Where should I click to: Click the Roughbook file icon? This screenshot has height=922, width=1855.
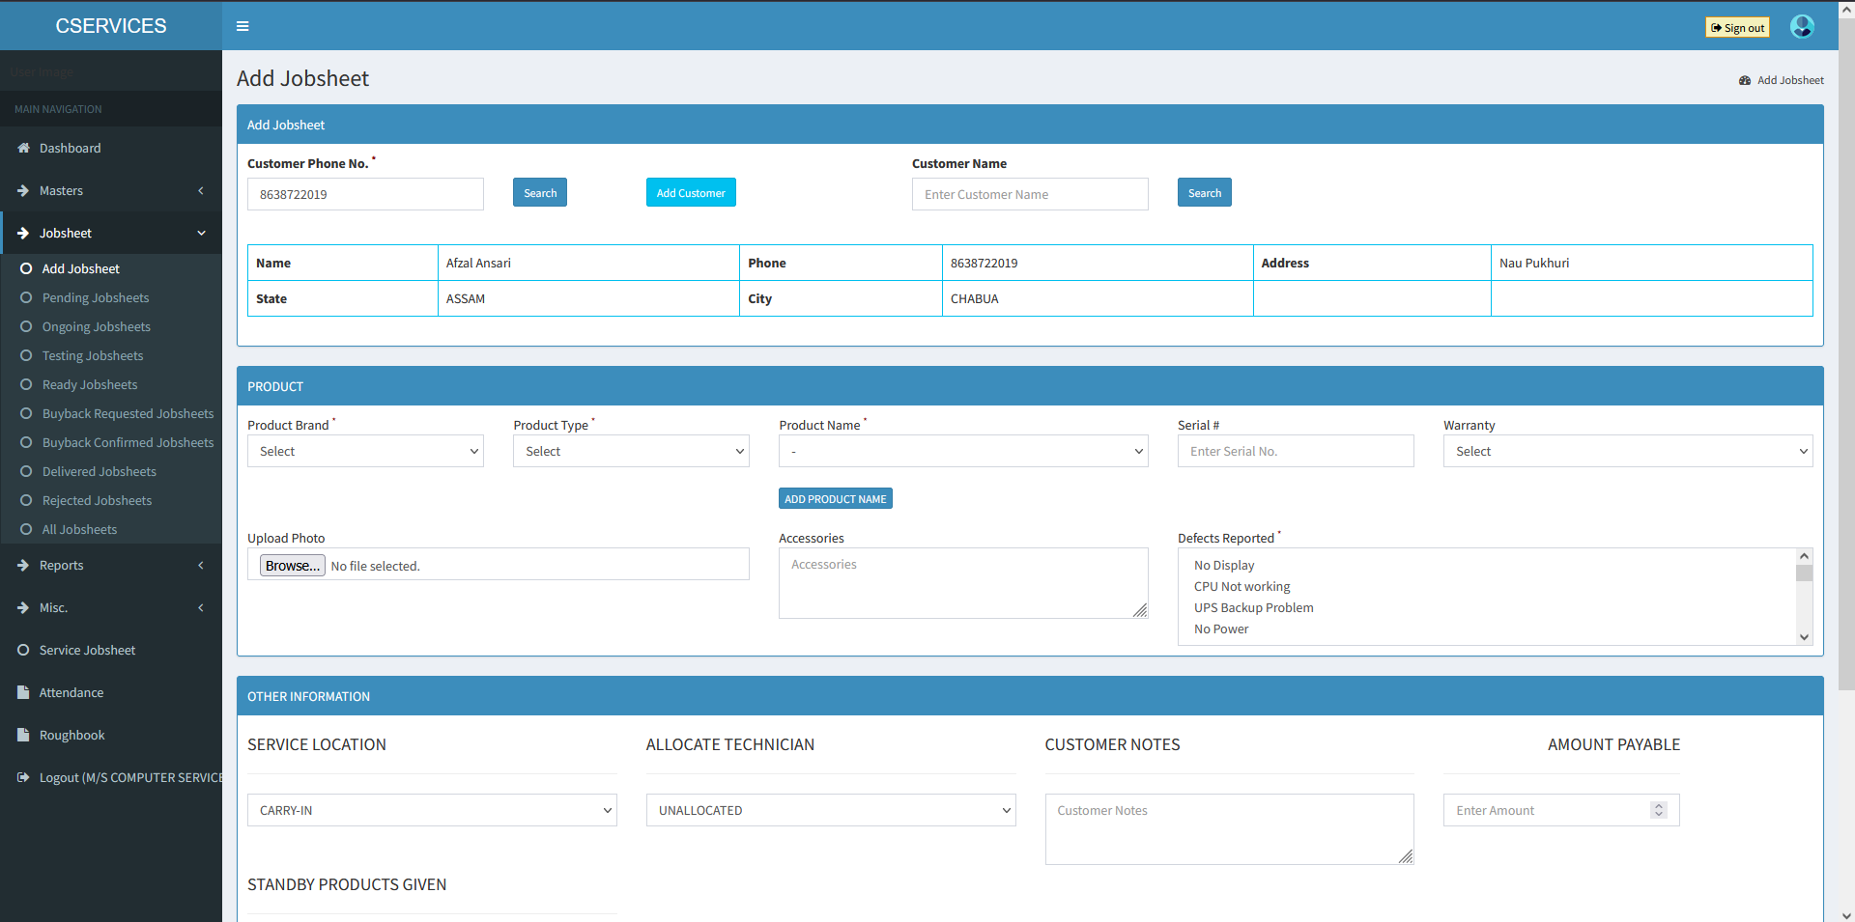[23, 735]
